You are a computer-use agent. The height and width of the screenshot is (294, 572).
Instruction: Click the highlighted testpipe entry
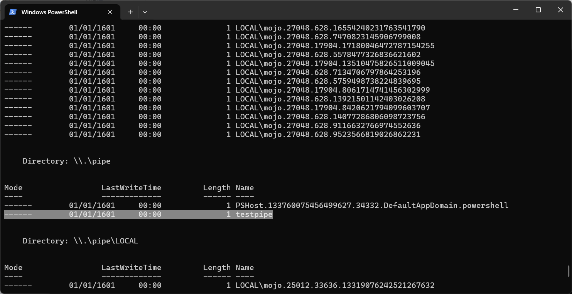coord(138,214)
